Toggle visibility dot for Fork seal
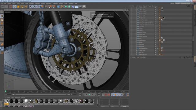This screenshot has width=196, height=110. (x=156, y=9)
